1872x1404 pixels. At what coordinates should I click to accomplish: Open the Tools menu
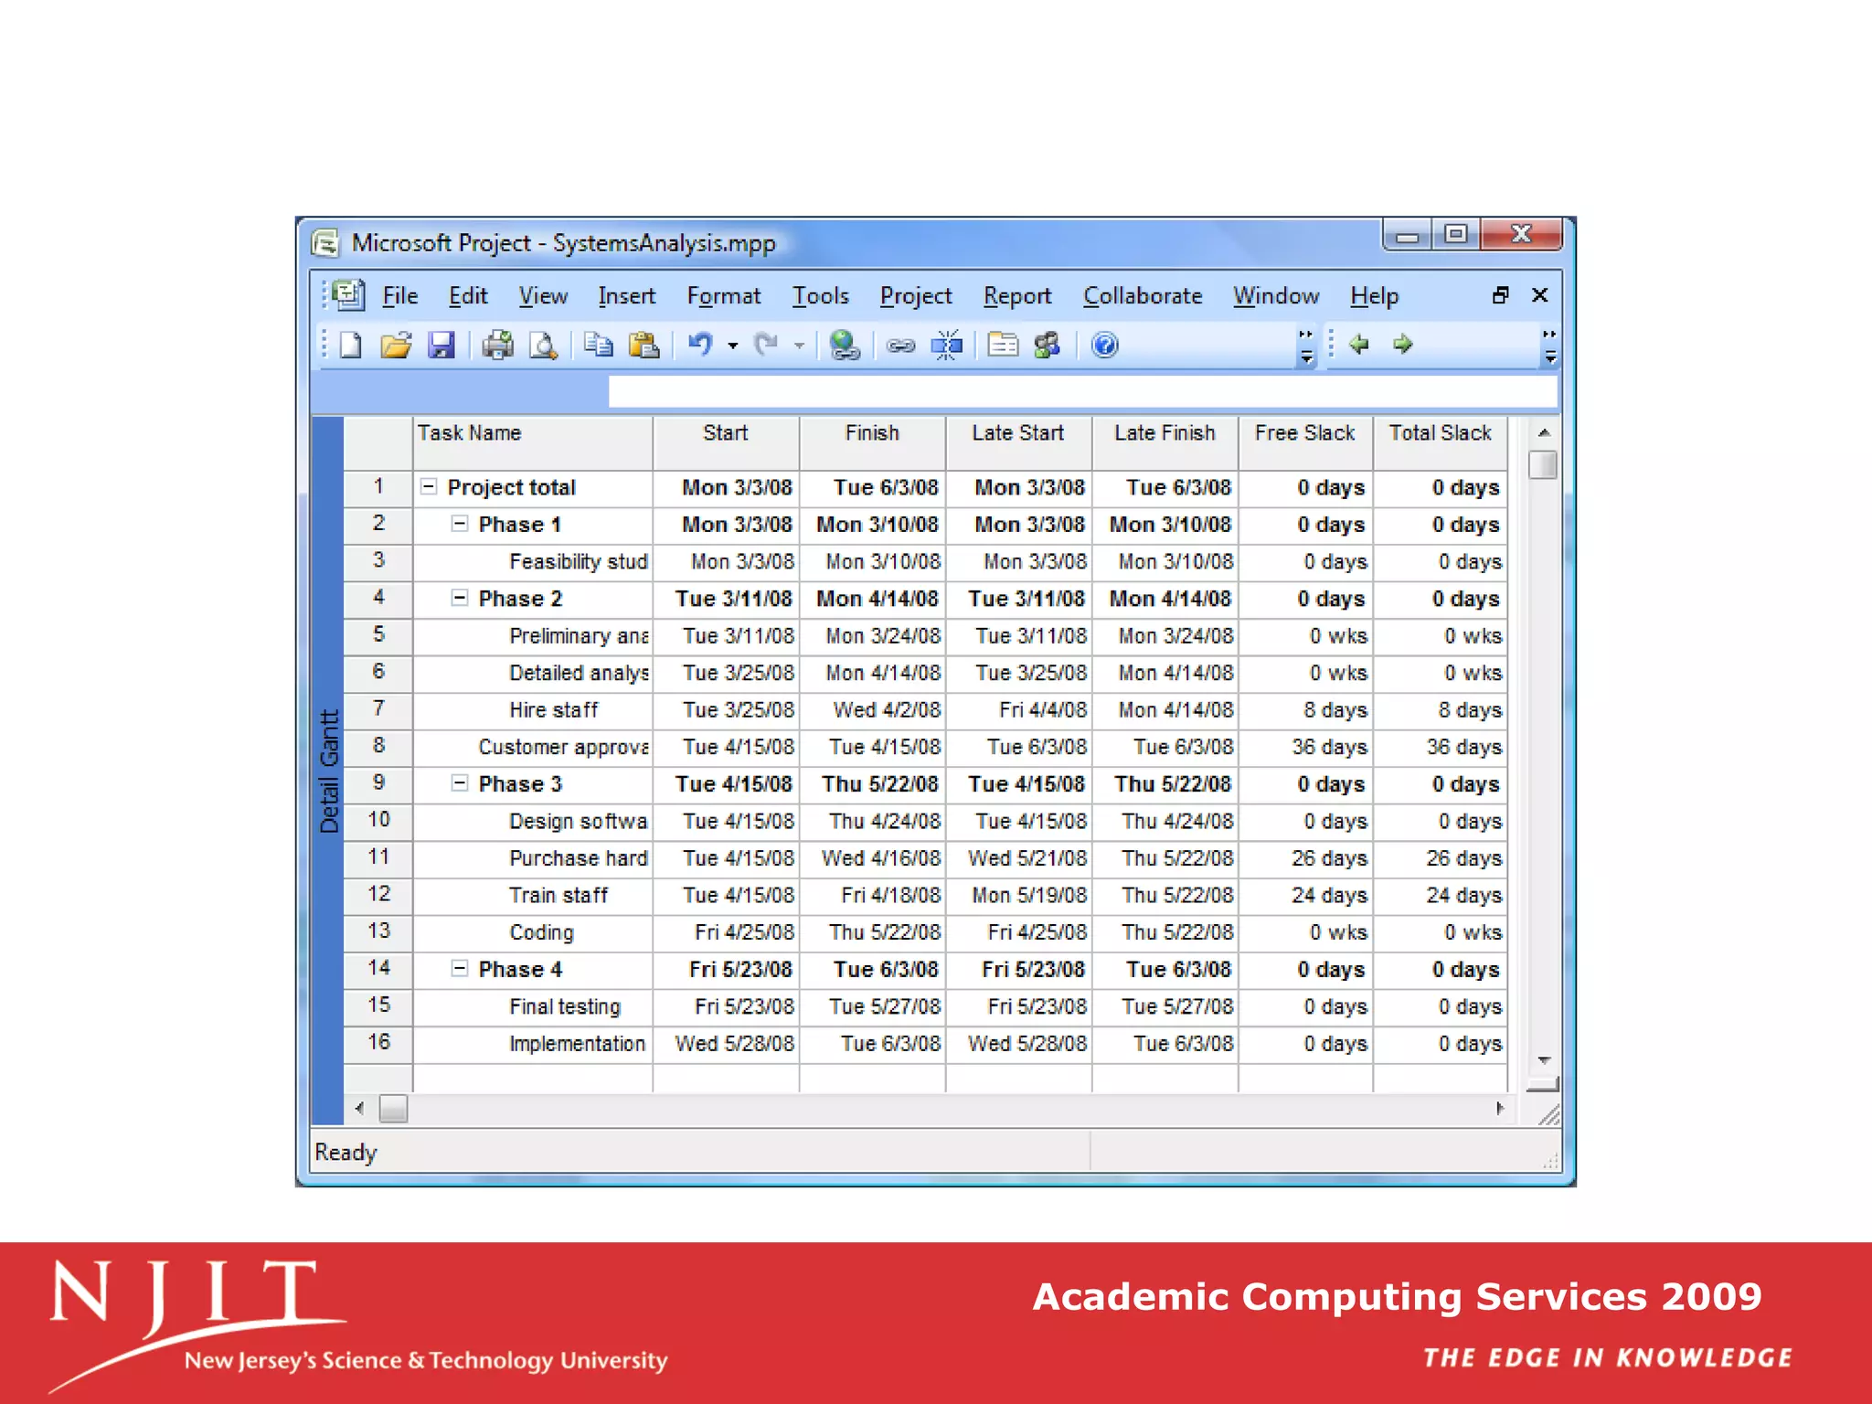pos(820,296)
